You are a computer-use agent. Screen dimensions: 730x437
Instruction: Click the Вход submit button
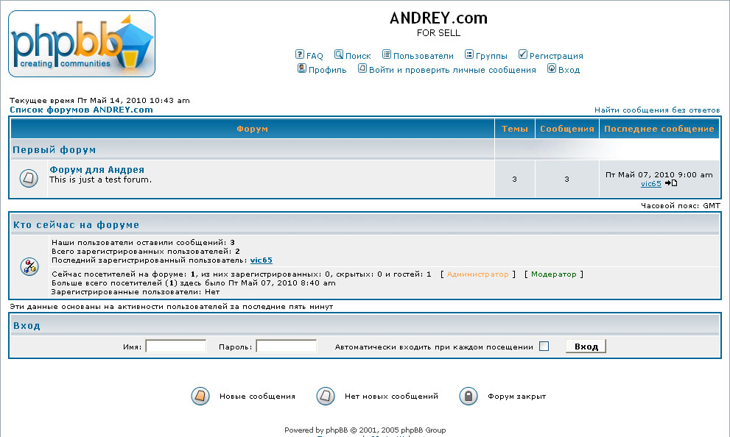click(x=586, y=347)
